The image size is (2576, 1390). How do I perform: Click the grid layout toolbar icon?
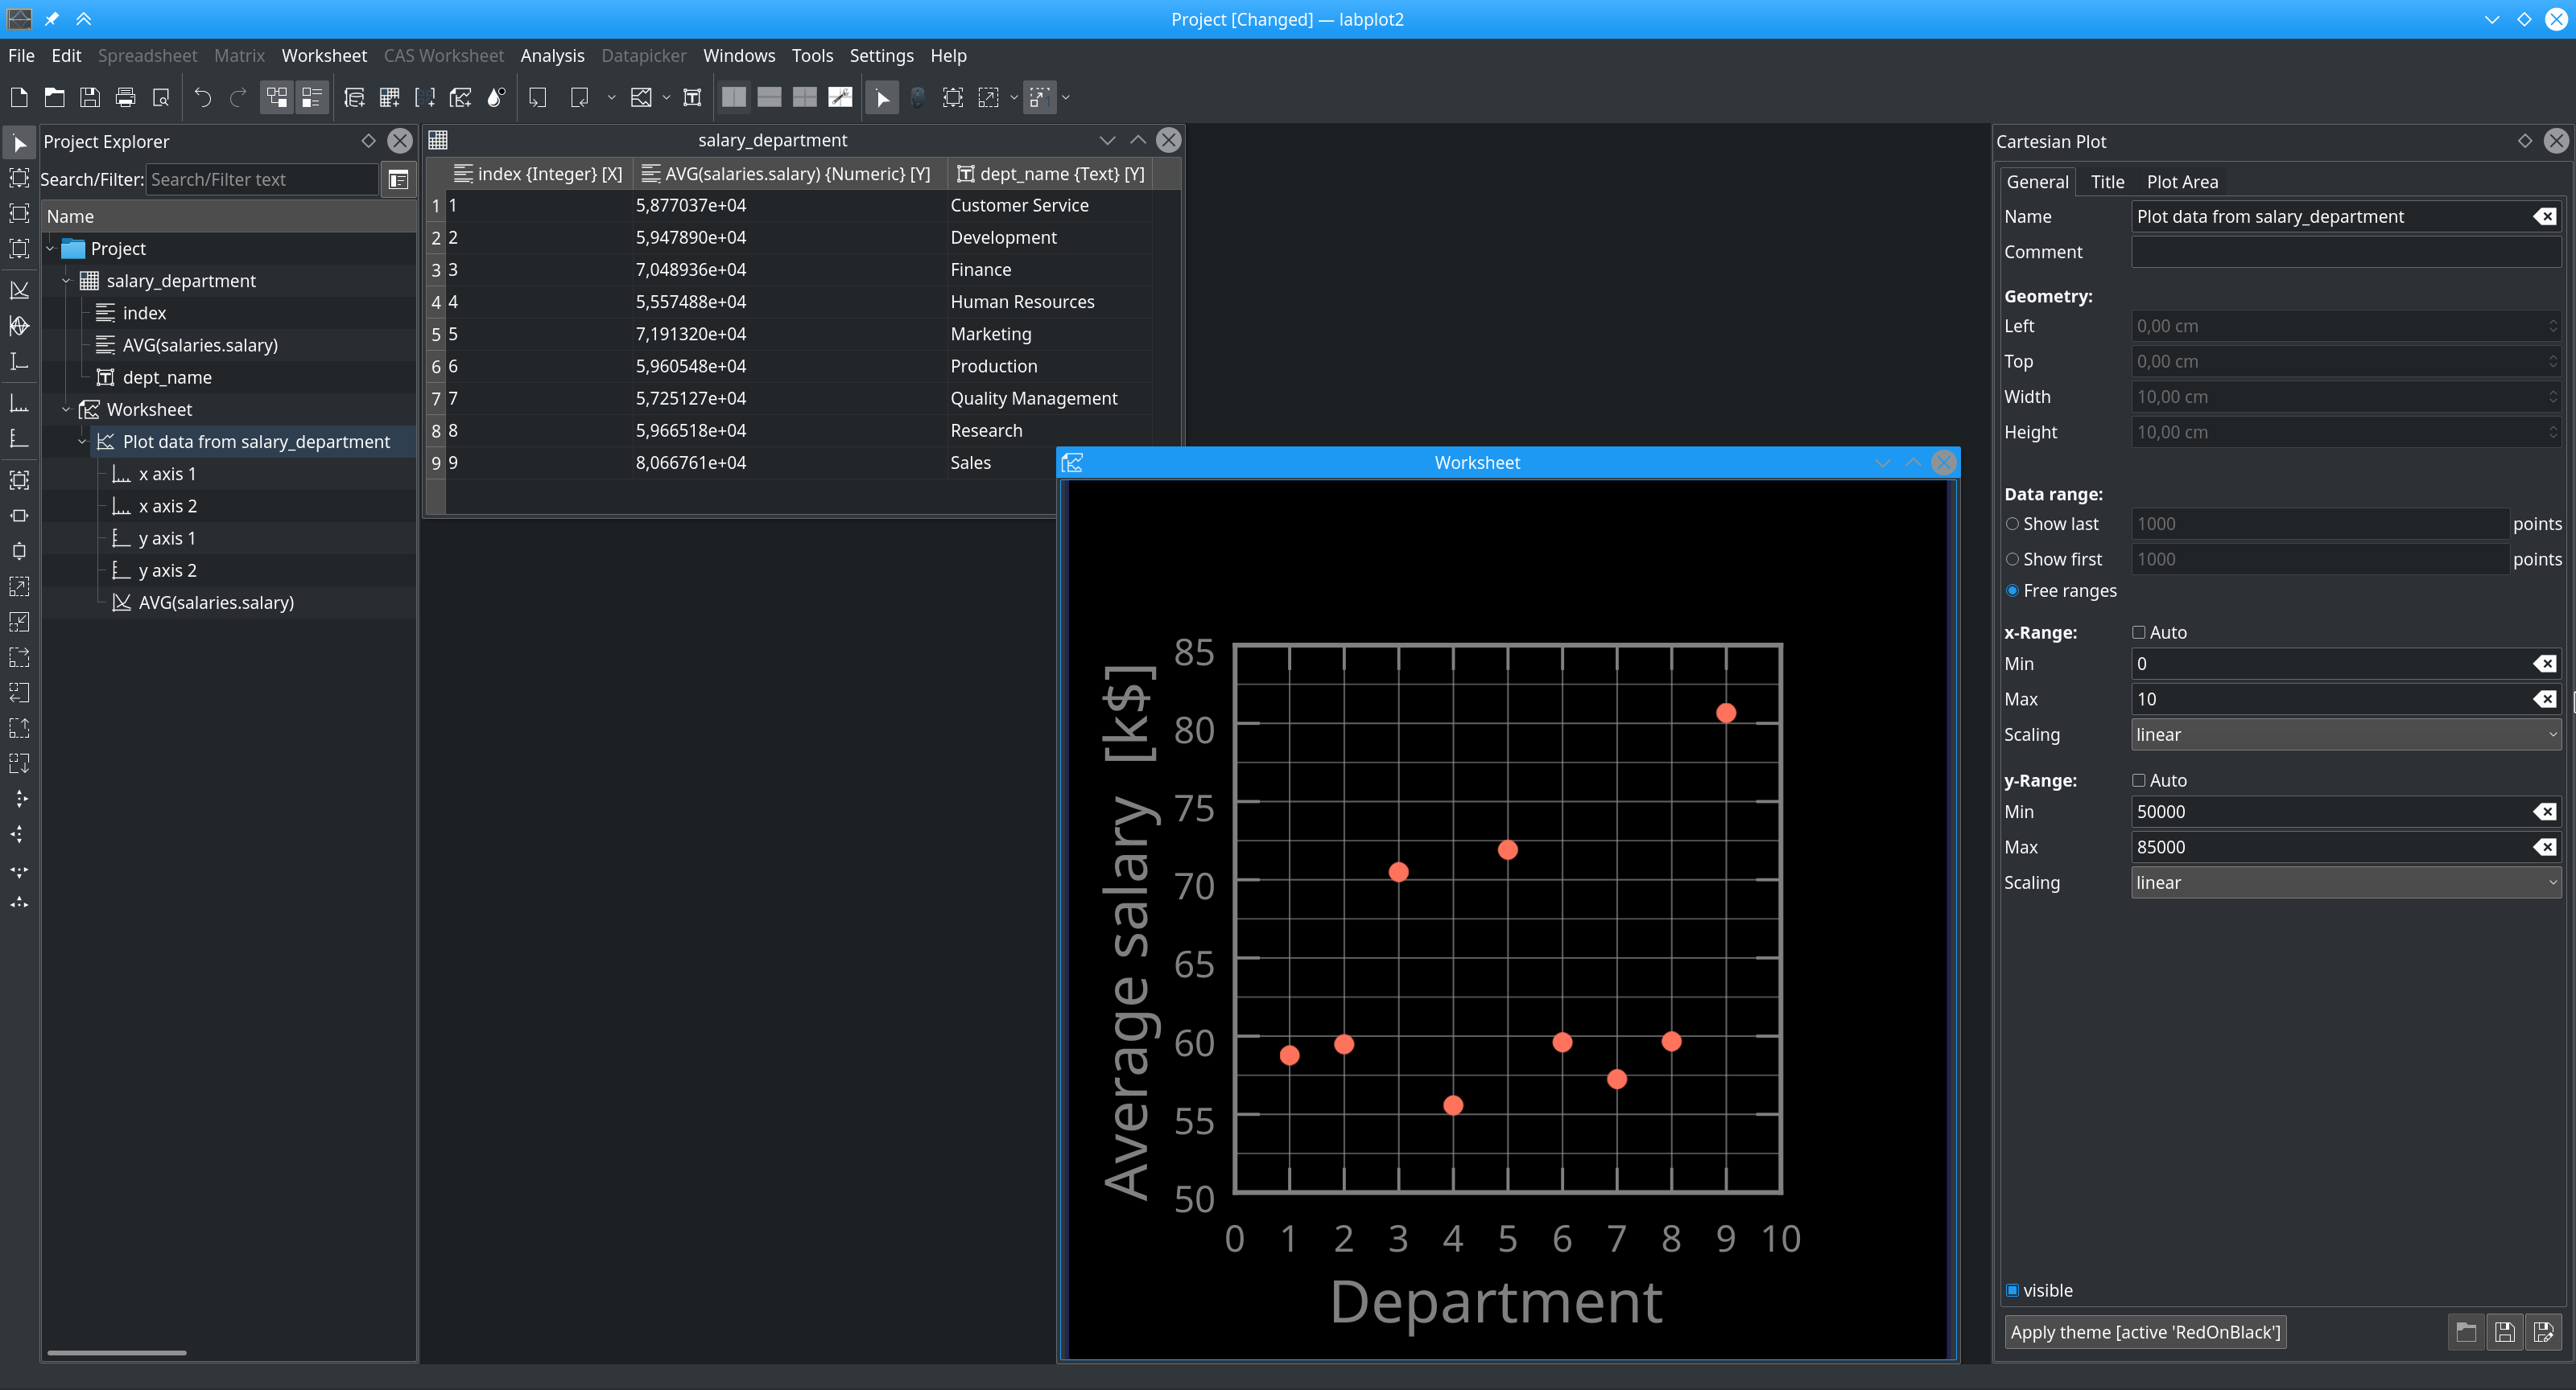tap(804, 97)
